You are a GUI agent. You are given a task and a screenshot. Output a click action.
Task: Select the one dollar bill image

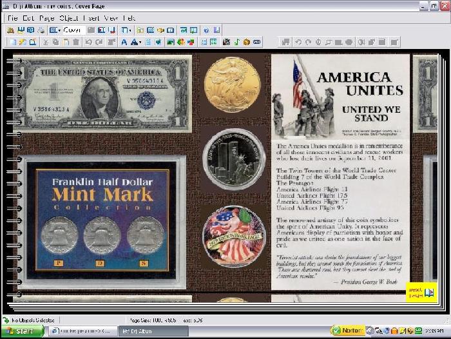102,93
